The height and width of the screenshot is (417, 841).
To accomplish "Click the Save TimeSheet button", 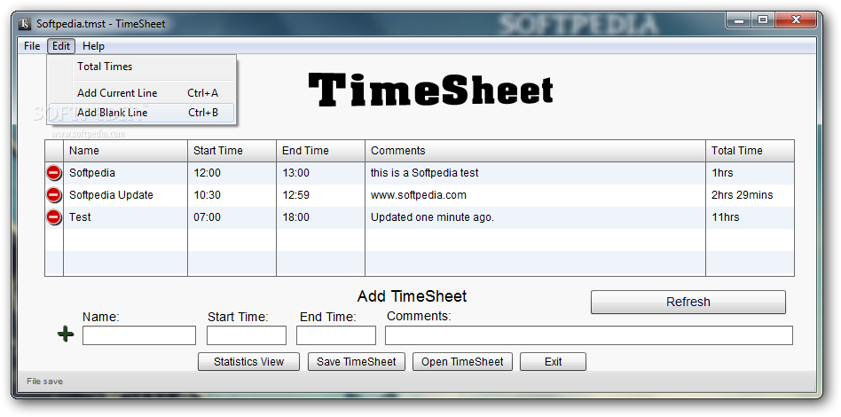I will 356,362.
